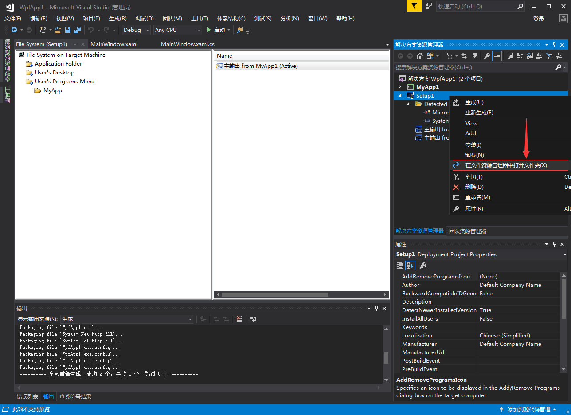Toggle Alphabetical sort in Properties panel
The height and width of the screenshot is (415, 571).
pyautogui.click(x=411, y=265)
